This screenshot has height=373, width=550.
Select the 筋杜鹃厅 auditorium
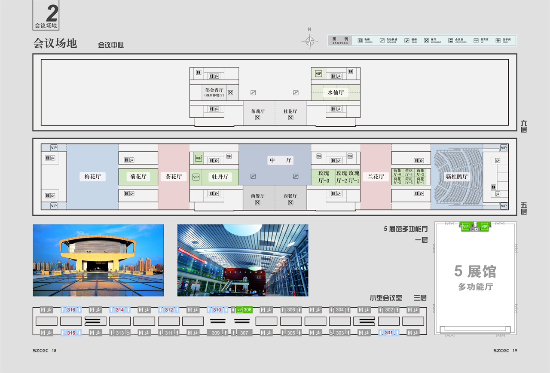pos(456,177)
